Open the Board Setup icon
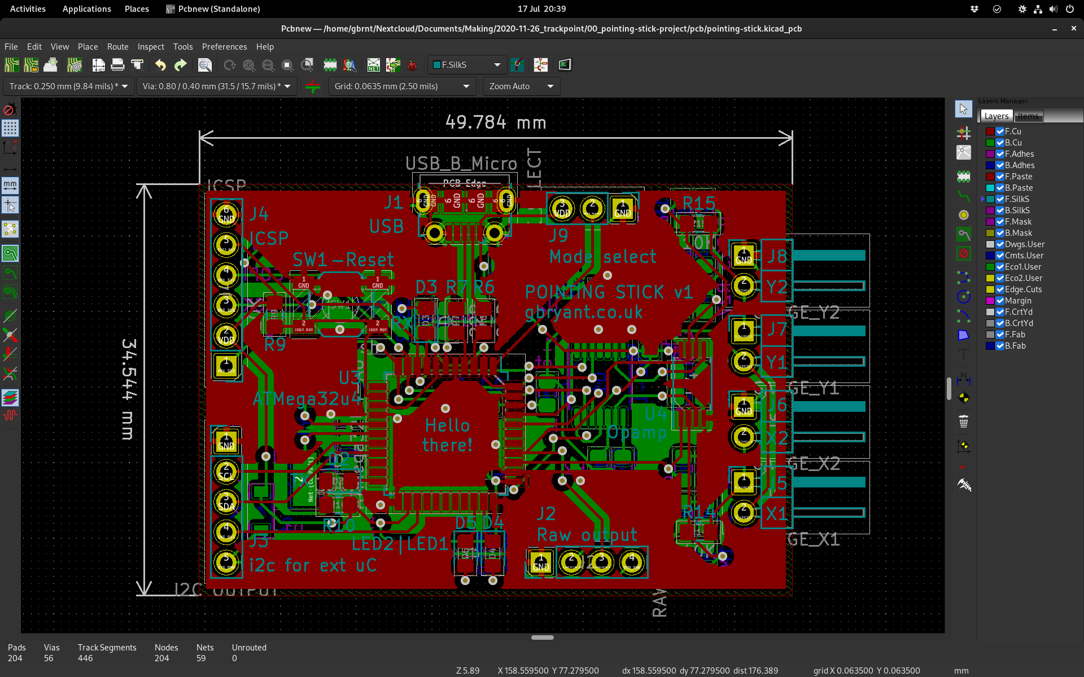The width and height of the screenshot is (1084, 677). [75, 65]
